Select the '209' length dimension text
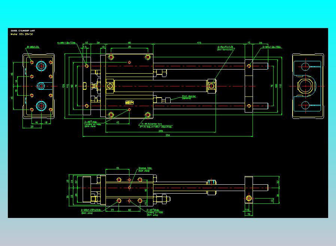 pyautogui.click(x=161, y=131)
